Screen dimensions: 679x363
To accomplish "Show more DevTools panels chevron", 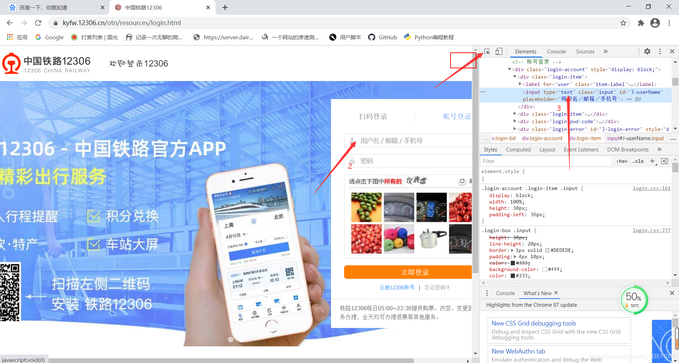I will click(x=605, y=51).
